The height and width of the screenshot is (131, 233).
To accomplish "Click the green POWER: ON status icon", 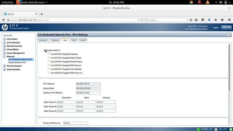I will pos(198,129).
